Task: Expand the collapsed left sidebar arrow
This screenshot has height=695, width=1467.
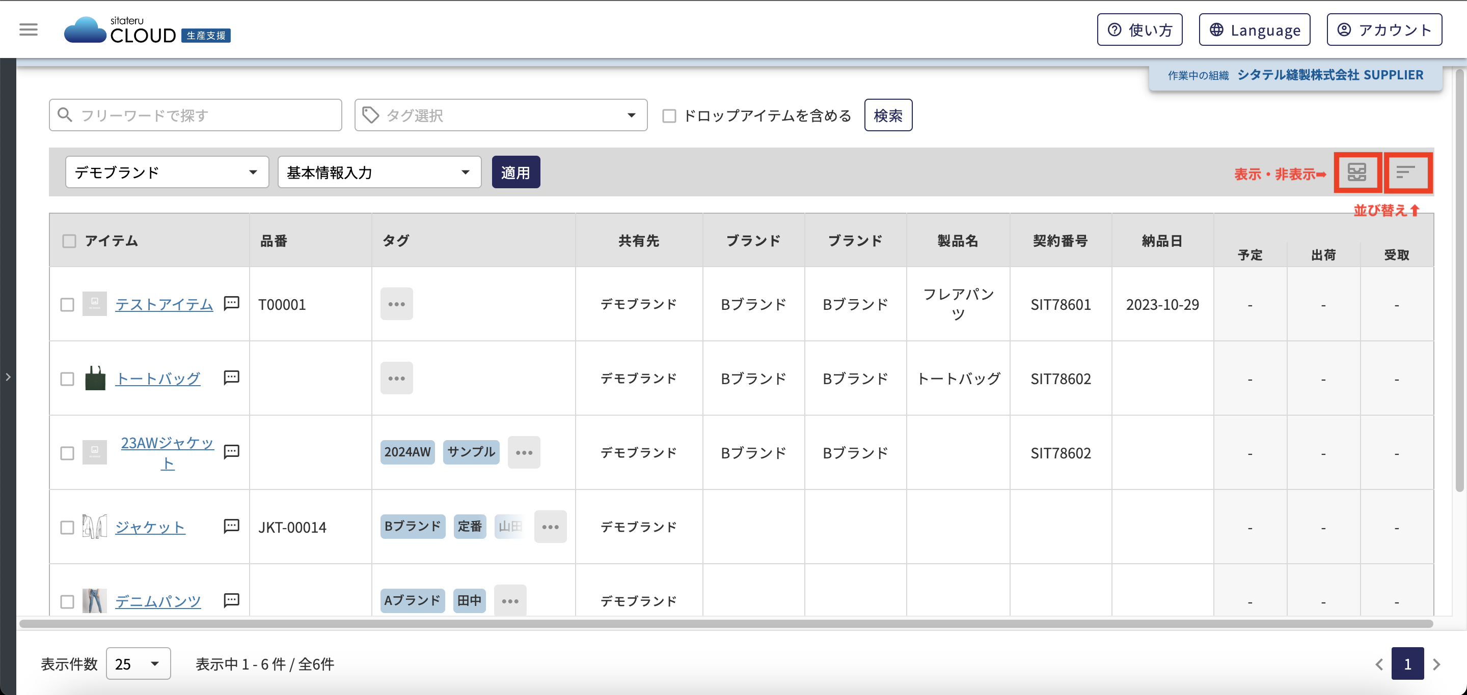Action: [x=8, y=377]
